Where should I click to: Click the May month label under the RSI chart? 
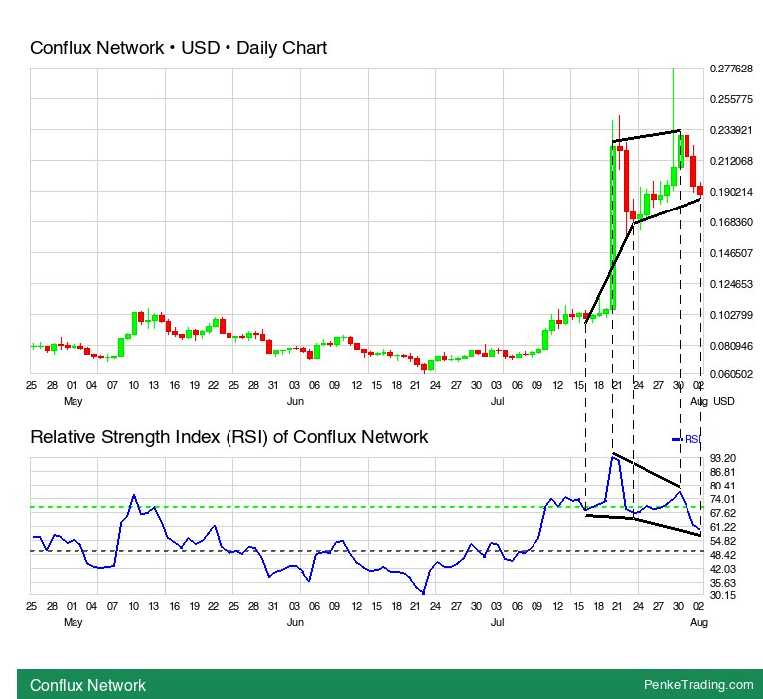click(x=73, y=623)
